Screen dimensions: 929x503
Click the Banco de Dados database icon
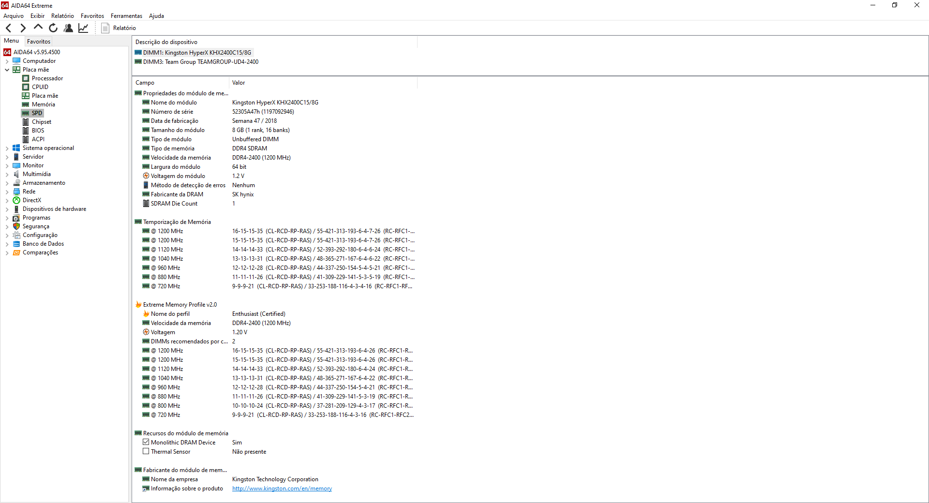[16, 244]
